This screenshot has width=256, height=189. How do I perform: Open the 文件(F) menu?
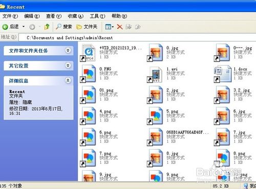pyautogui.click(x=10, y=16)
